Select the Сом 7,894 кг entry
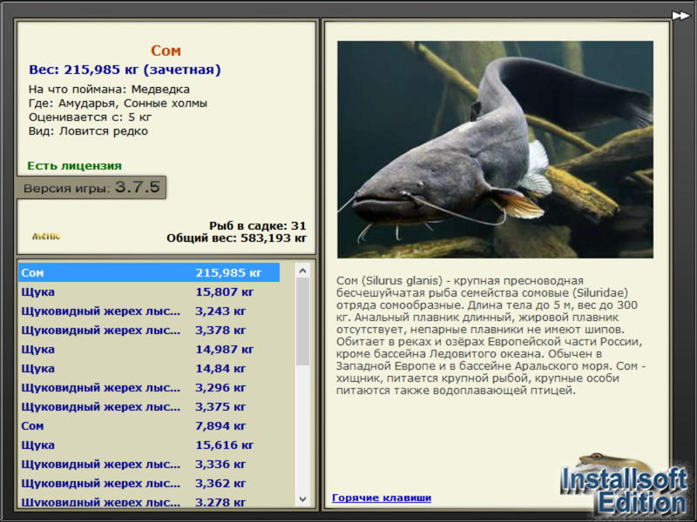The height and width of the screenshot is (522, 697). coord(149,425)
